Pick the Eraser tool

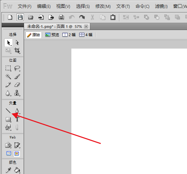(17, 85)
